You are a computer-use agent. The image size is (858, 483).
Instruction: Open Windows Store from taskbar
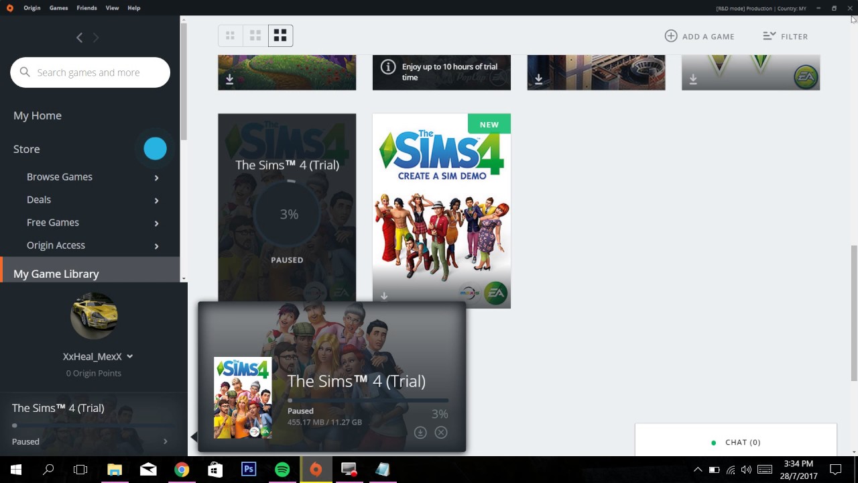pyautogui.click(x=215, y=470)
